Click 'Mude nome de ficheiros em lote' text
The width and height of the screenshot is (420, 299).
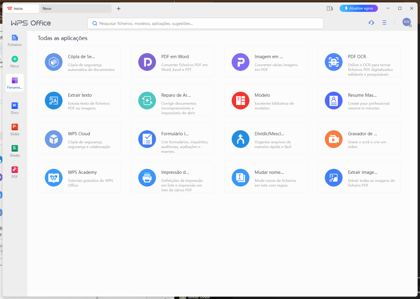(275, 183)
